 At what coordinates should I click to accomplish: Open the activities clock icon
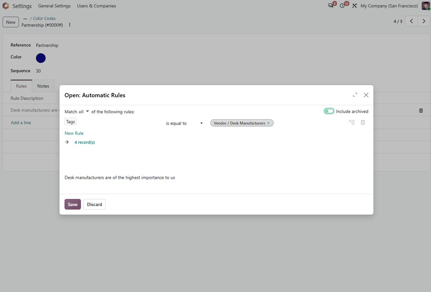(342, 6)
